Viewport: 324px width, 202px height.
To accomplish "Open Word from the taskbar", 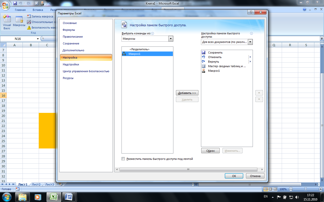I will (69, 197).
